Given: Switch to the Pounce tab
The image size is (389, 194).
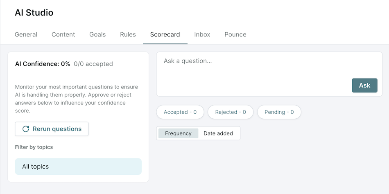Looking at the screenshot, I should (235, 34).
